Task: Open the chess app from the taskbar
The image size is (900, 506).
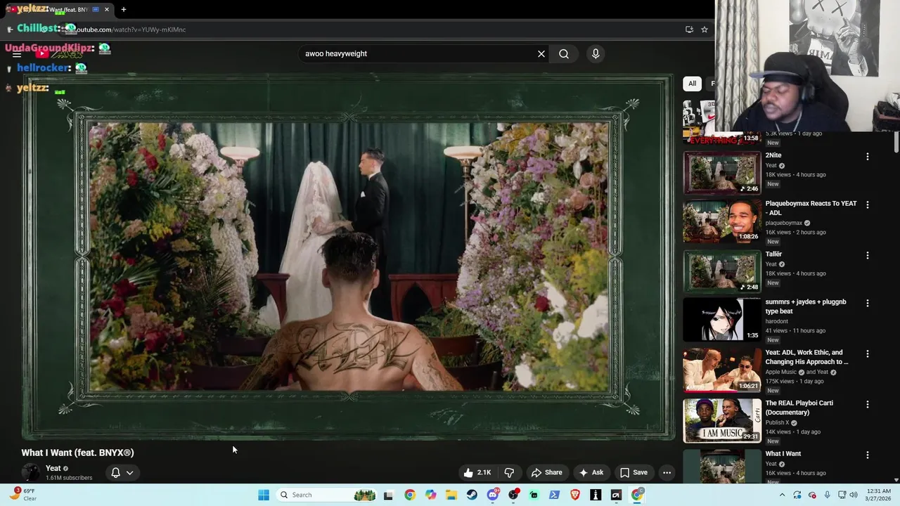Action: [x=596, y=495]
